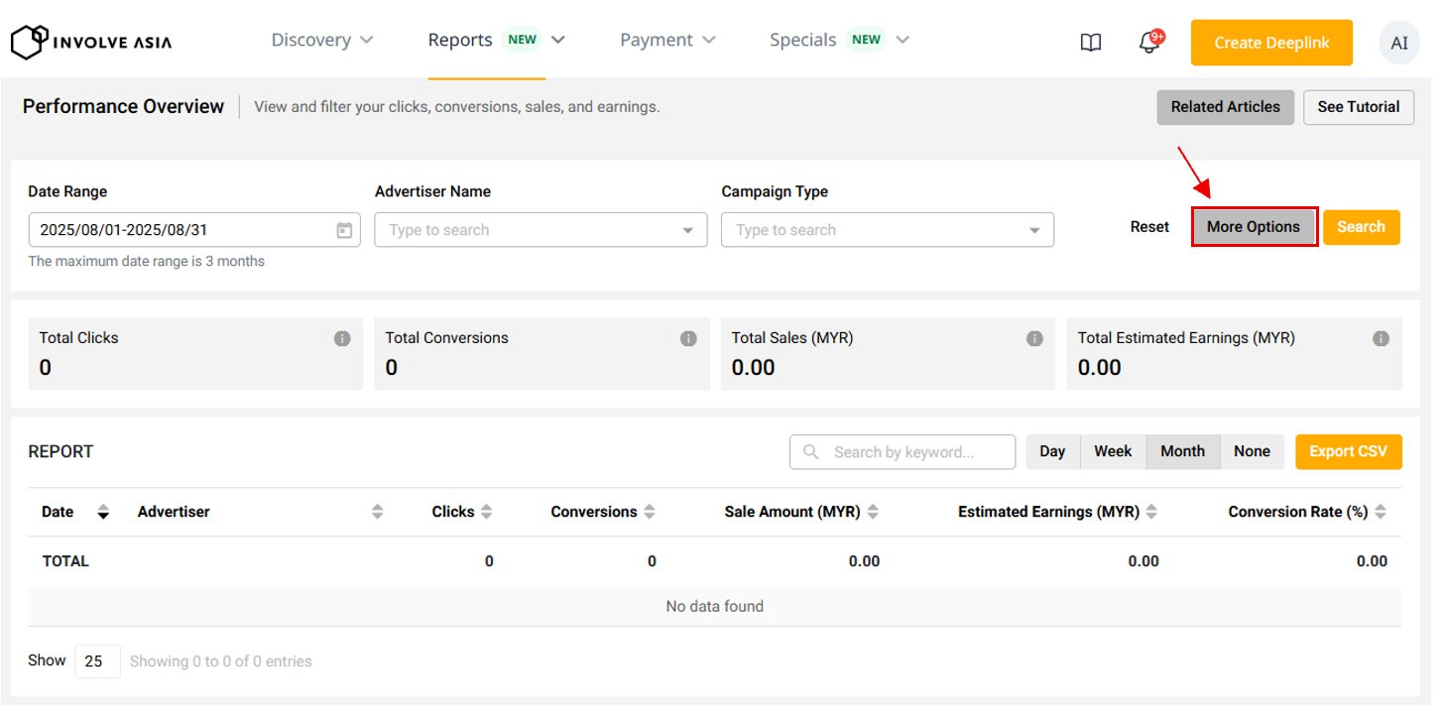Open the Discovery menu

click(x=322, y=41)
